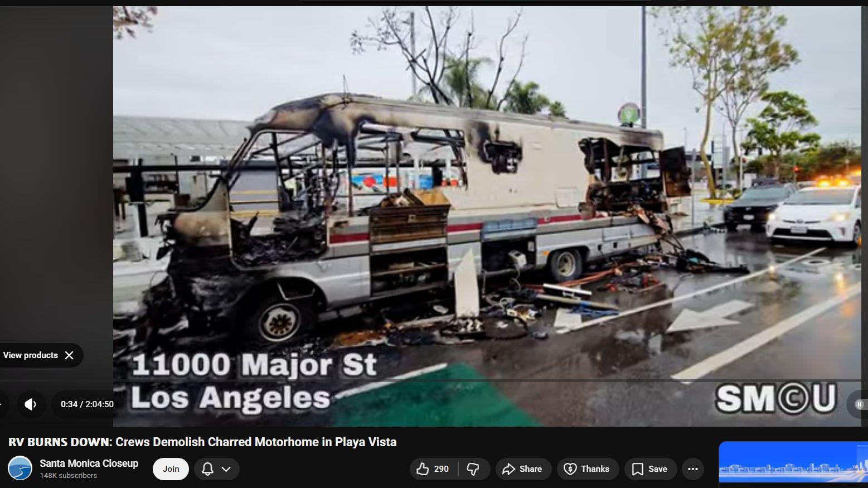Open View products shopping link

[31, 355]
